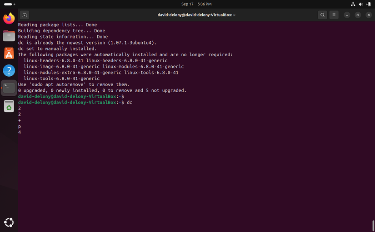Click the terminal vertical scrollbar
Screen dimensions: 375x232
click(x=373, y=226)
